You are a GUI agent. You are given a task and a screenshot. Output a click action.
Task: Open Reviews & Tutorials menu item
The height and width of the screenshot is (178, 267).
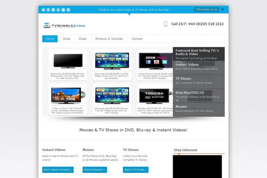coord(109,39)
